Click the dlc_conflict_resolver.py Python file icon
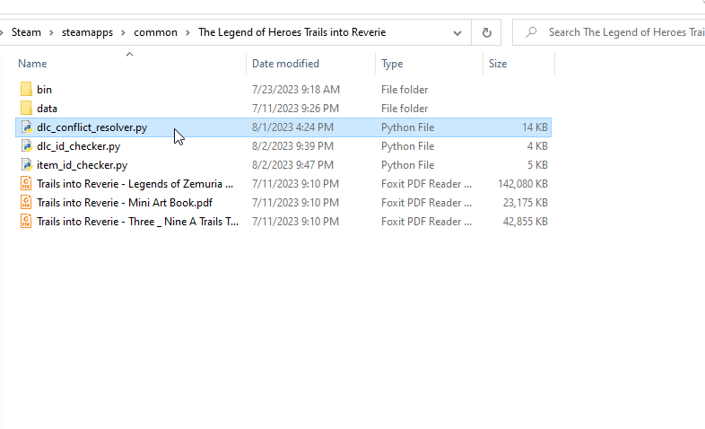This screenshot has width=705, height=429. click(26, 127)
